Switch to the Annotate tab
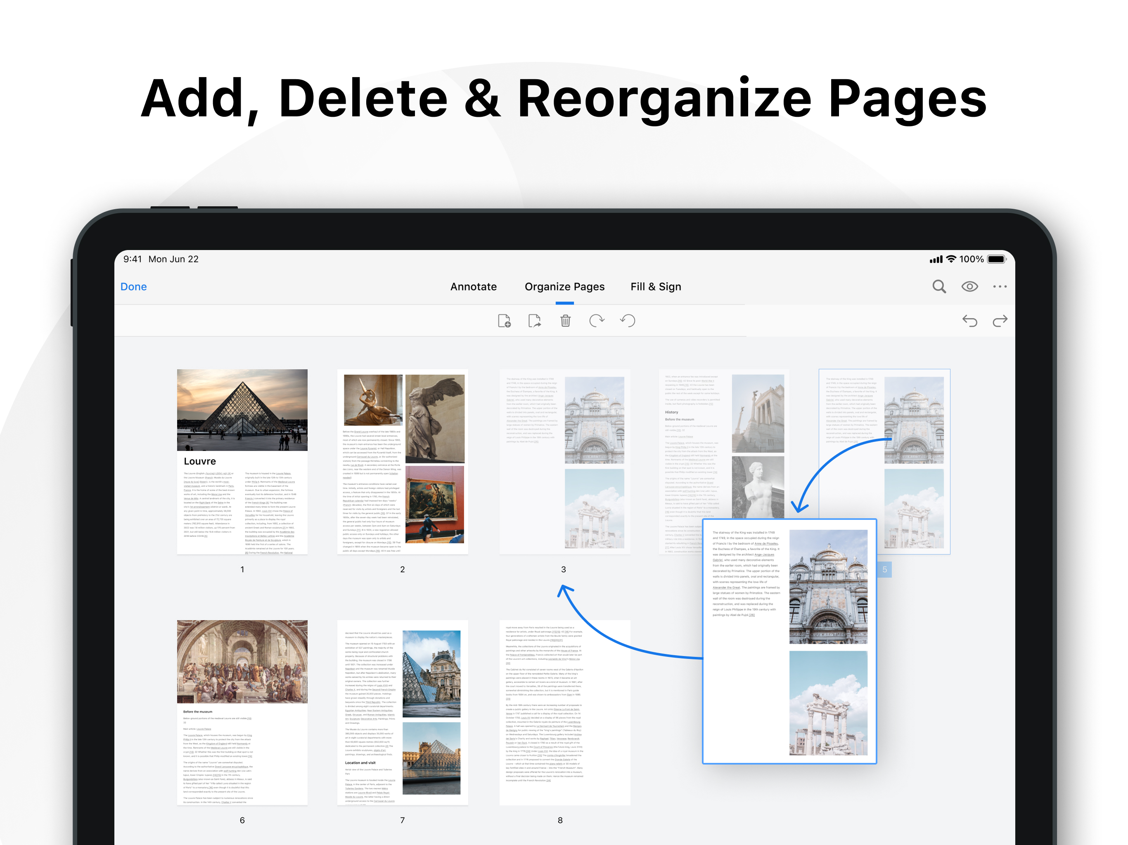 (473, 286)
